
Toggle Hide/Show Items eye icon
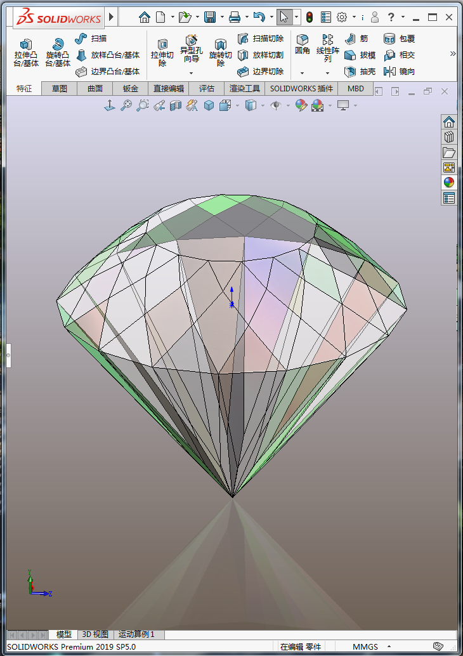(276, 105)
